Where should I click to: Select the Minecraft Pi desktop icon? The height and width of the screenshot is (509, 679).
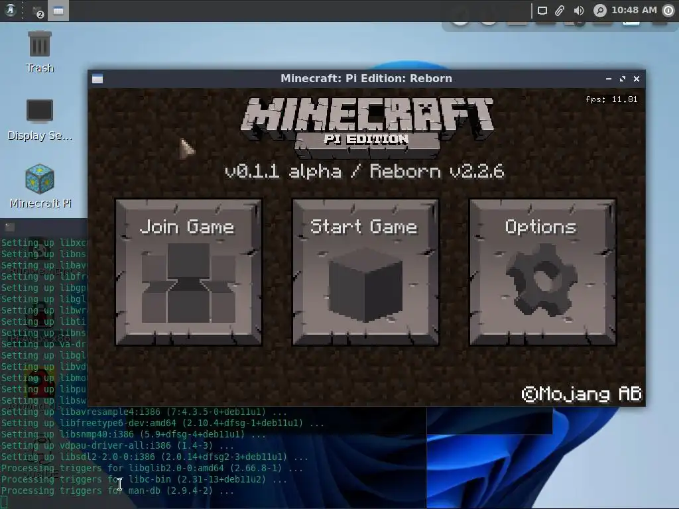pos(40,186)
